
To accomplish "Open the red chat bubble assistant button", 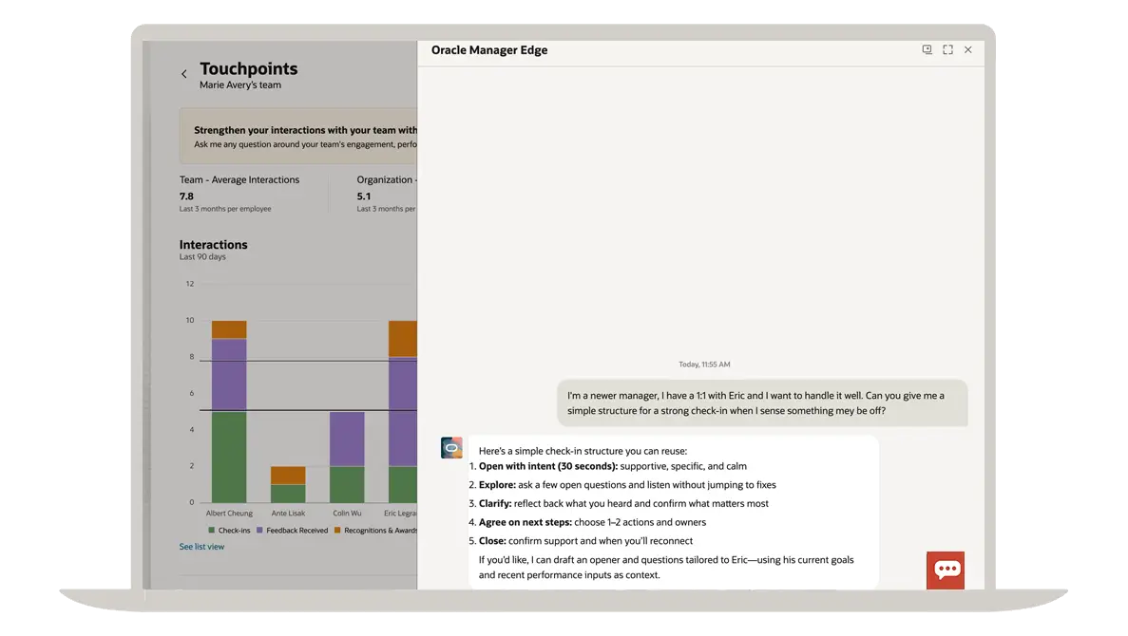I will 946,570.
